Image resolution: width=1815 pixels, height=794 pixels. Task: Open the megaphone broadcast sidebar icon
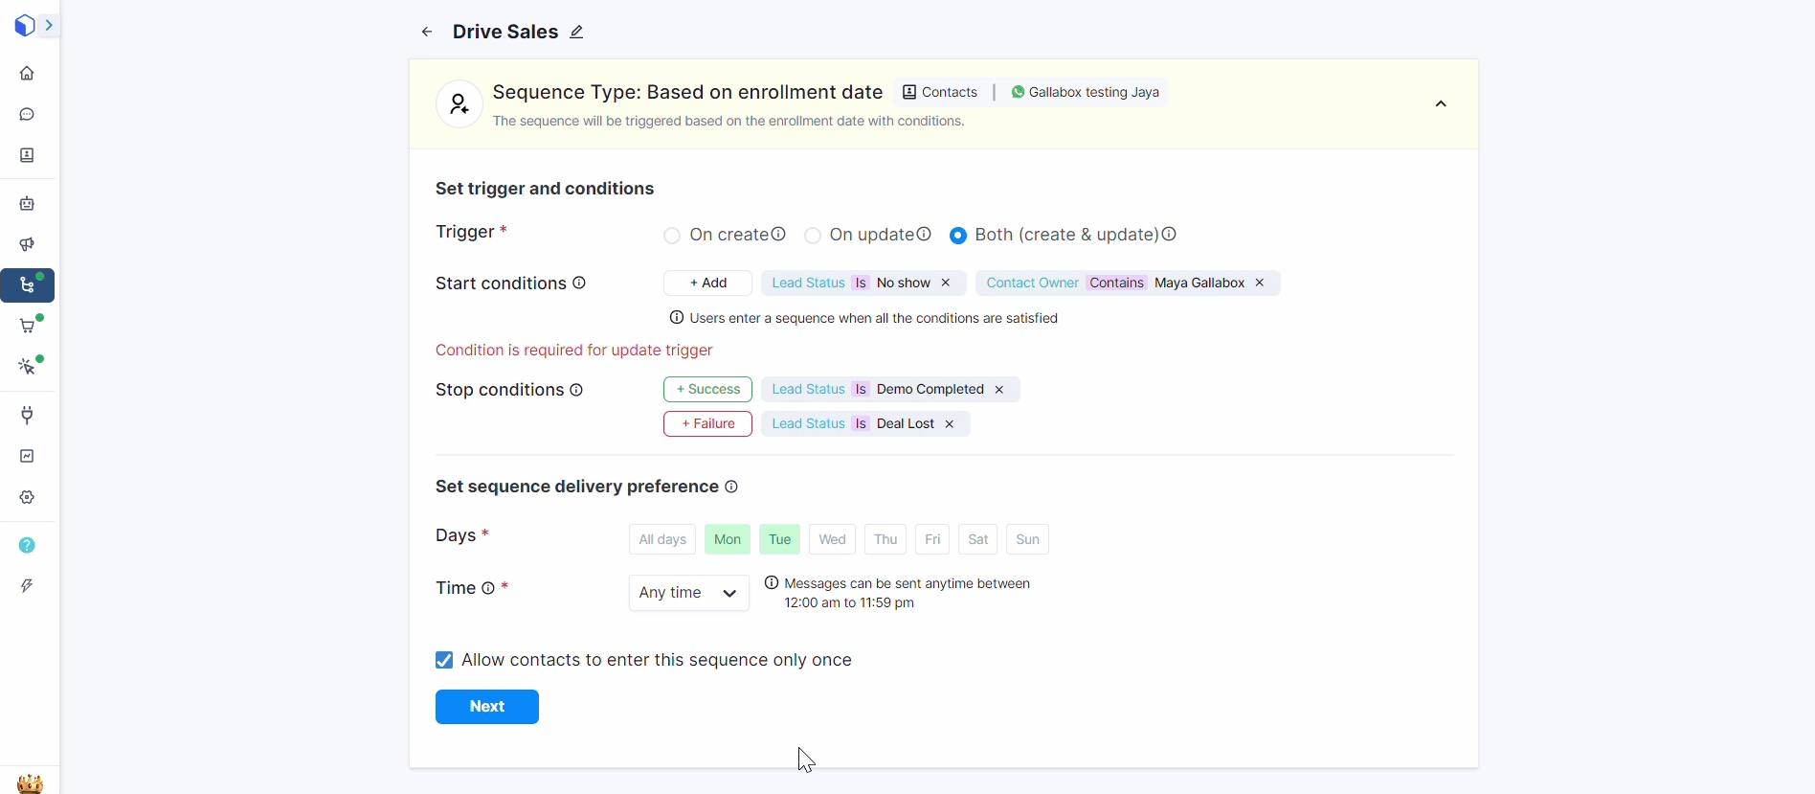(x=27, y=245)
